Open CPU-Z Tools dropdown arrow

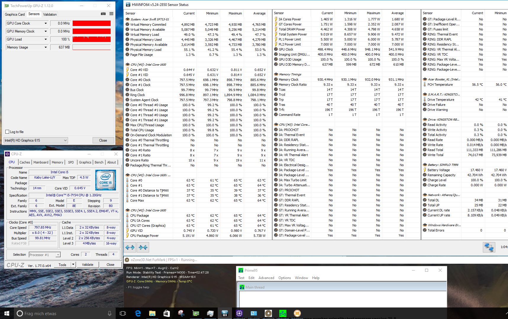click(x=73, y=265)
